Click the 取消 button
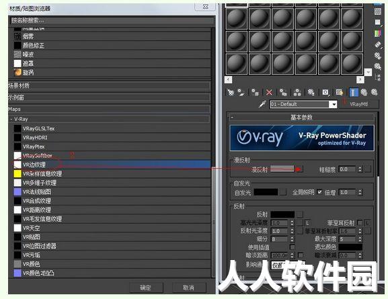388x299 pixels. point(189,288)
